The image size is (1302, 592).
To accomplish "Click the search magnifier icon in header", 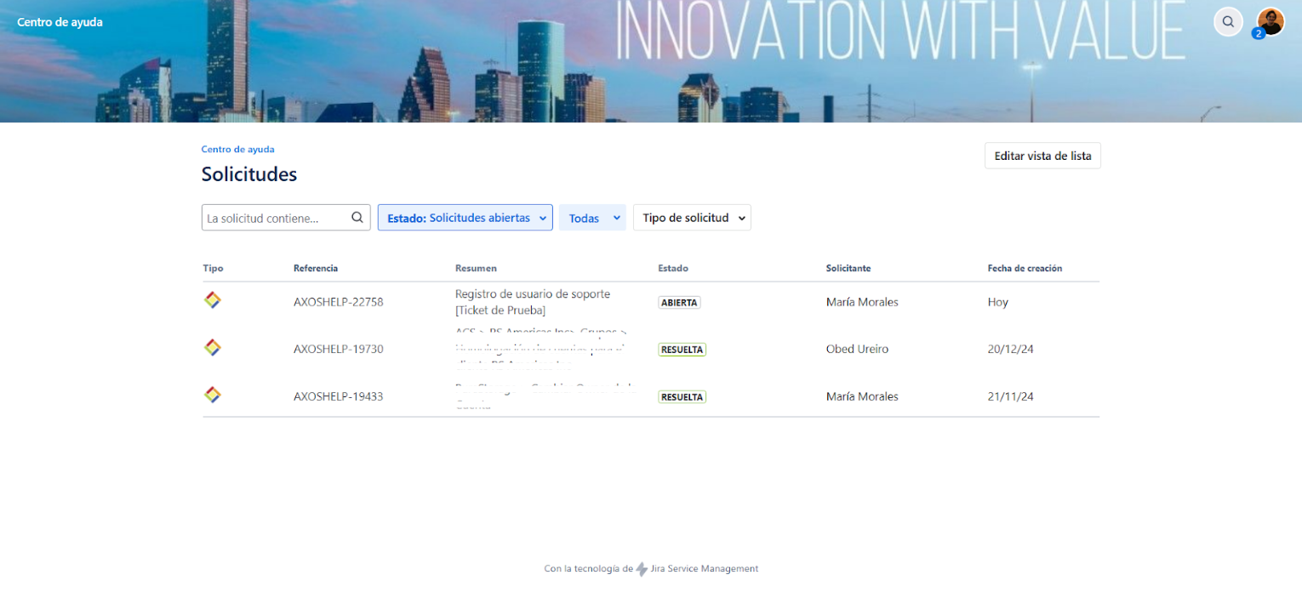I will [x=1228, y=22].
